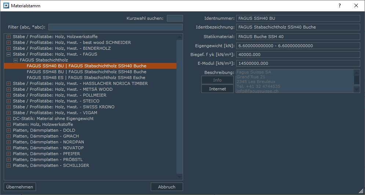The width and height of the screenshot is (365, 195).
Task: Expand Platten: Holz, Holzwerkstoffe node
Action: (x=8, y=125)
